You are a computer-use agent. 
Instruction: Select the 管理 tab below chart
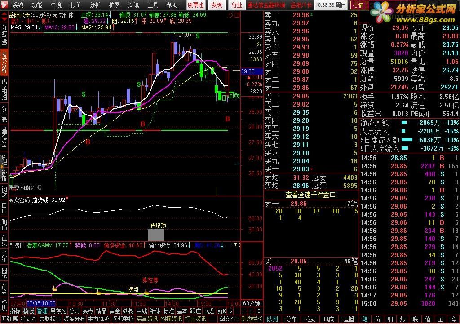click(x=42, y=311)
